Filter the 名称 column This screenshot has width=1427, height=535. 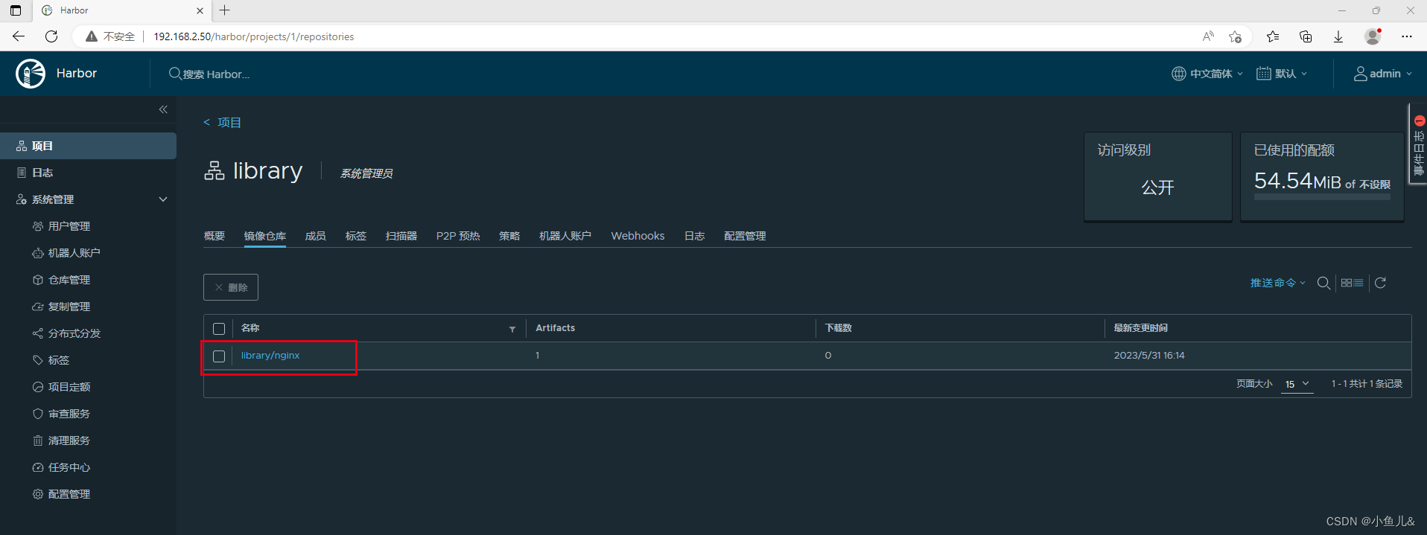[512, 329]
